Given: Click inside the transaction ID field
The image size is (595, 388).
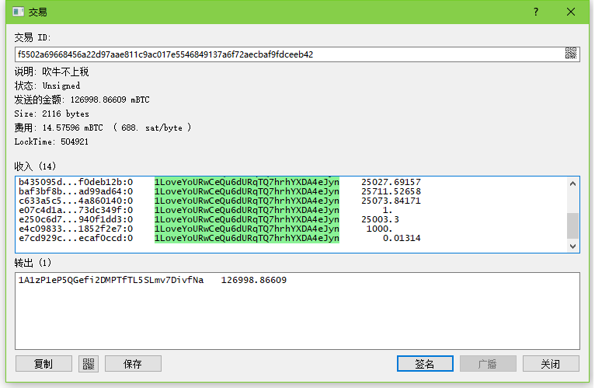Looking at the screenshot, I should pyautogui.click(x=287, y=54).
